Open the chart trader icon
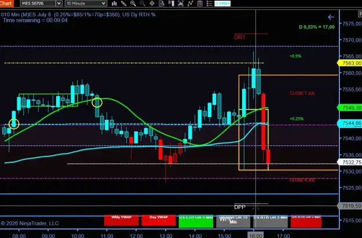The width and height of the screenshot is (362, 238). coord(171,3)
